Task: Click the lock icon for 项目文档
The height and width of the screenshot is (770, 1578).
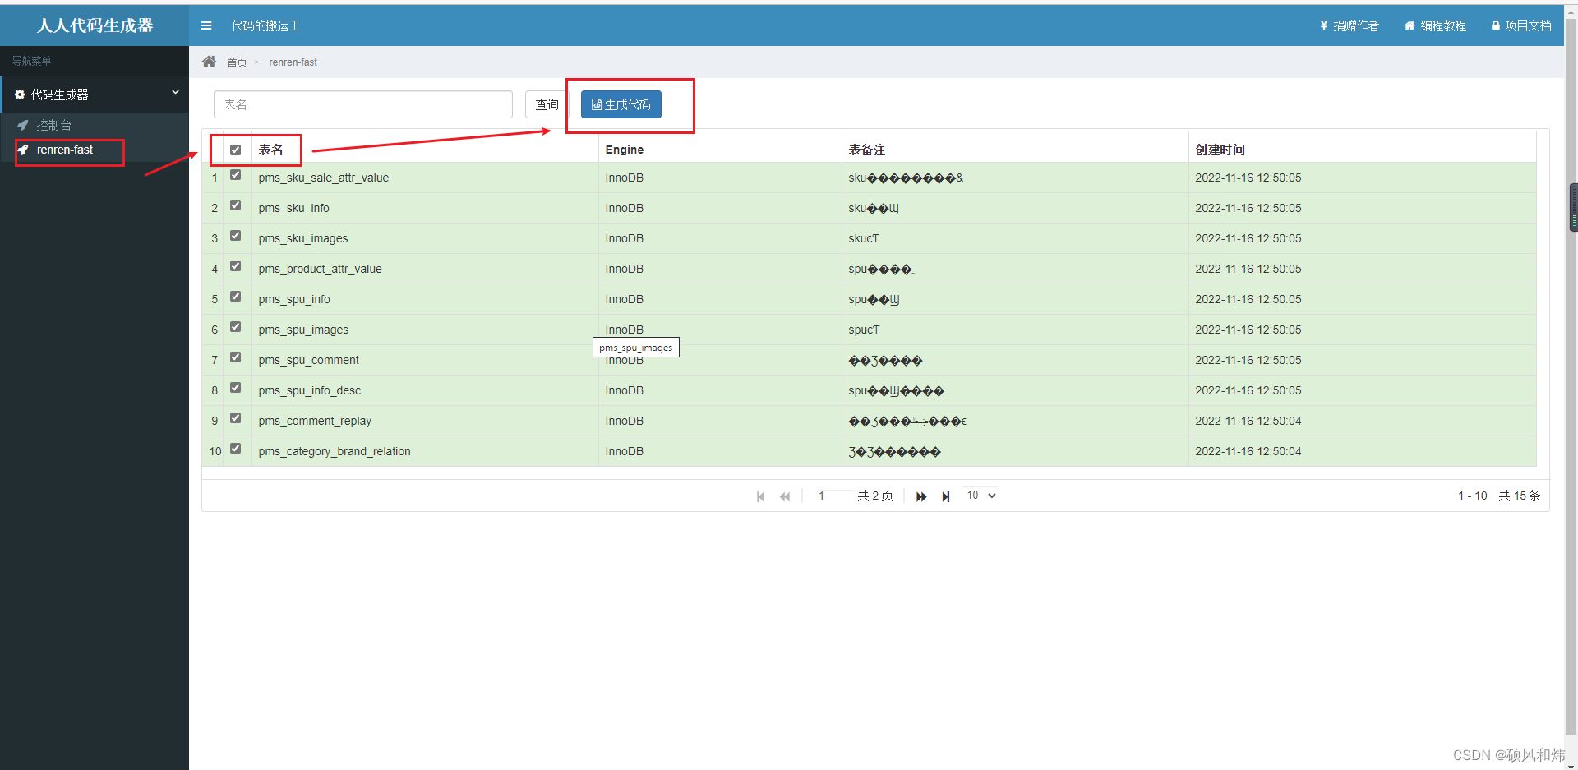Action: point(1496,25)
